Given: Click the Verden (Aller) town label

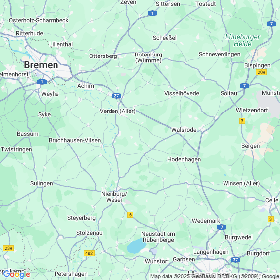Looking at the screenshot, I should pyautogui.click(x=117, y=111).
